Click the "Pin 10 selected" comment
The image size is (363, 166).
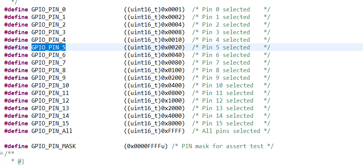tap(227, 85)
